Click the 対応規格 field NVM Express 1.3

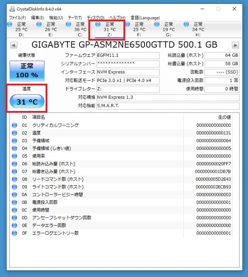[168, 97]
